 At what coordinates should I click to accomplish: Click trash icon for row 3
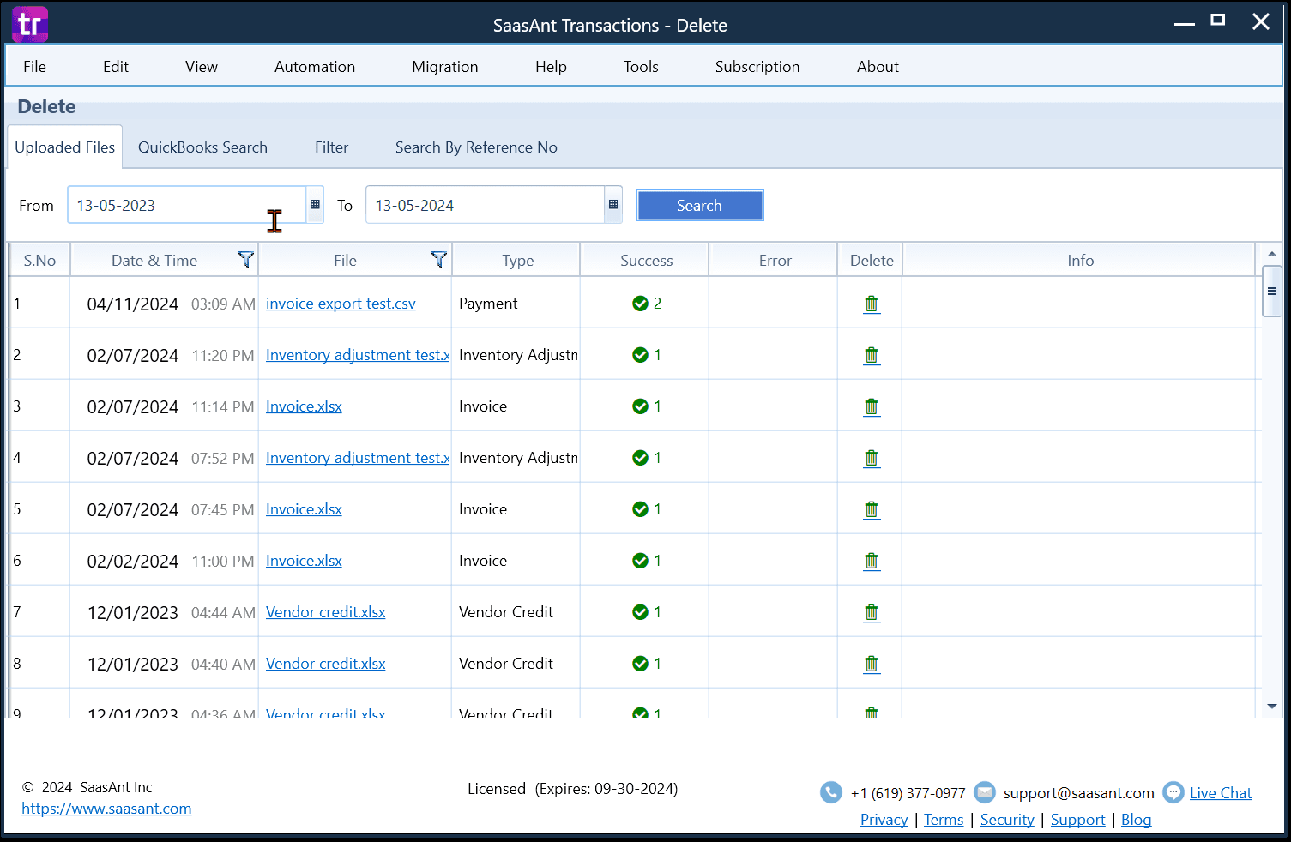[x=872, y=406]
